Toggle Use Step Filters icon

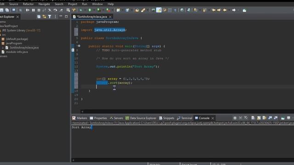(x=73, y=10)
